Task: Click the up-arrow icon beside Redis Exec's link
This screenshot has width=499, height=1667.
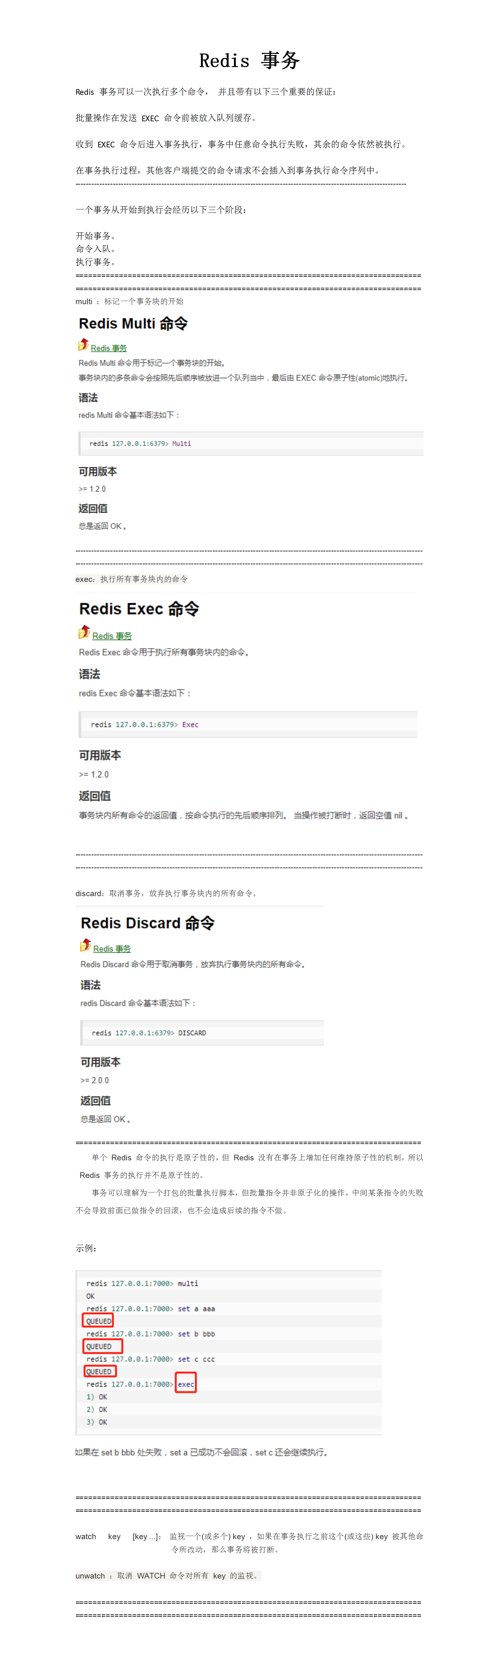Action: pos(84,632)
